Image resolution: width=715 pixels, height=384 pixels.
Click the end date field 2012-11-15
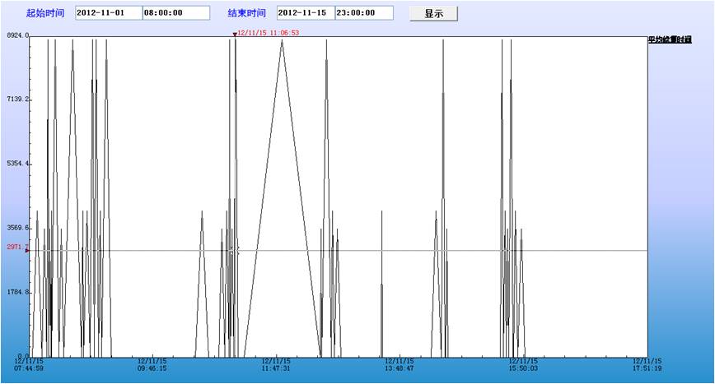pos(306,13)
